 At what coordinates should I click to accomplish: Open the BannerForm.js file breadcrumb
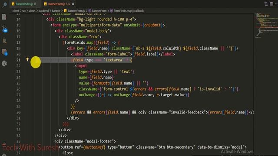[x=76, y=11]
